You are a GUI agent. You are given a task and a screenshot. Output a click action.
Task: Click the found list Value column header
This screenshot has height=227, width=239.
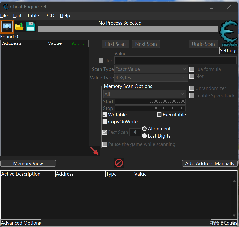tap(58, 43)
